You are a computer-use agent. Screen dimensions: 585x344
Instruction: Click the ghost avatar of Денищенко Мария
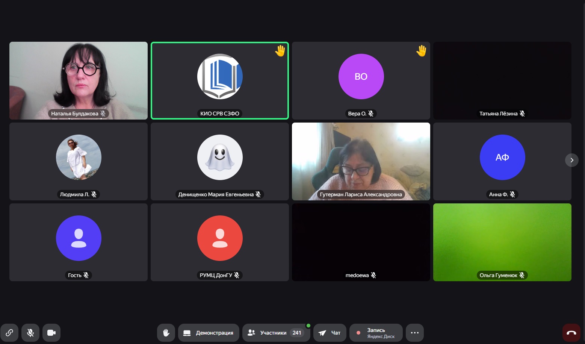pos(220,158)
